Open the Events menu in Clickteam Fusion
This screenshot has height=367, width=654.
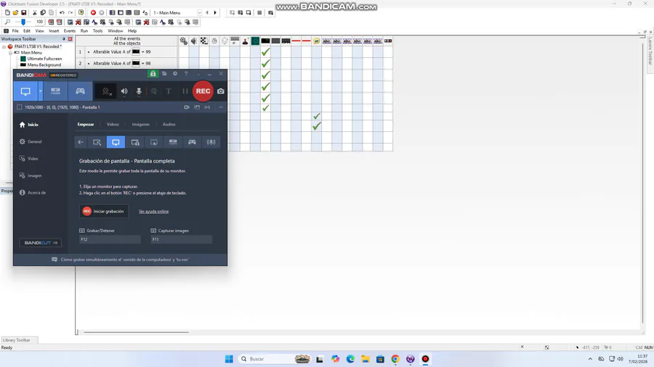70,30
